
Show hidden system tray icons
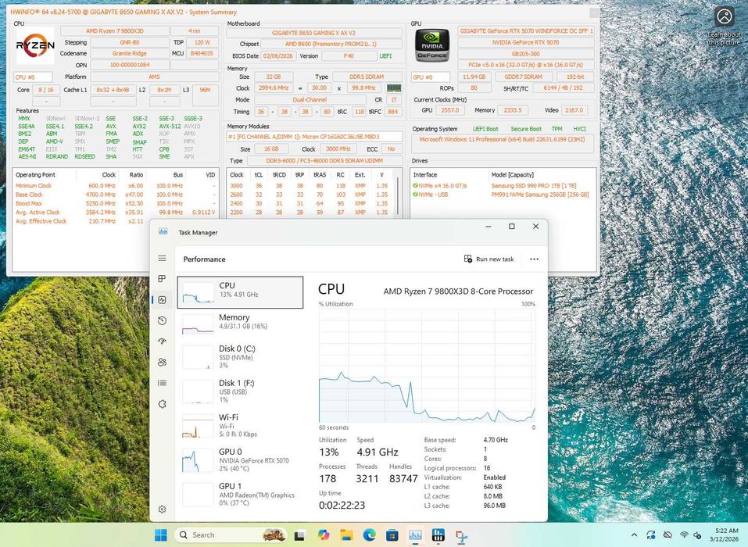(x=634, y=535)
